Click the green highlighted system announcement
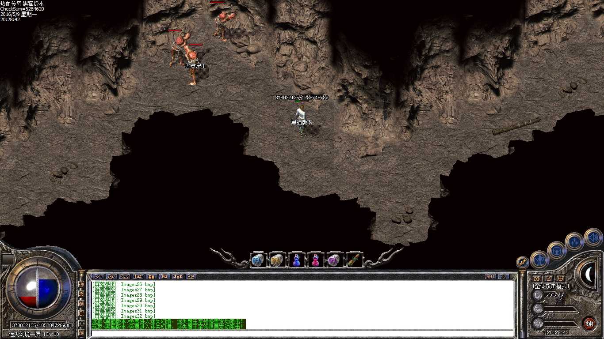The image size is (604, 339). 168,324
